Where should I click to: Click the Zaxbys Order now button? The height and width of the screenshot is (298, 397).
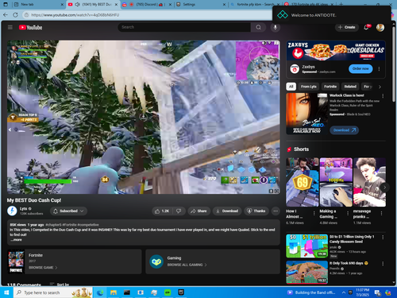pos(360,68)
